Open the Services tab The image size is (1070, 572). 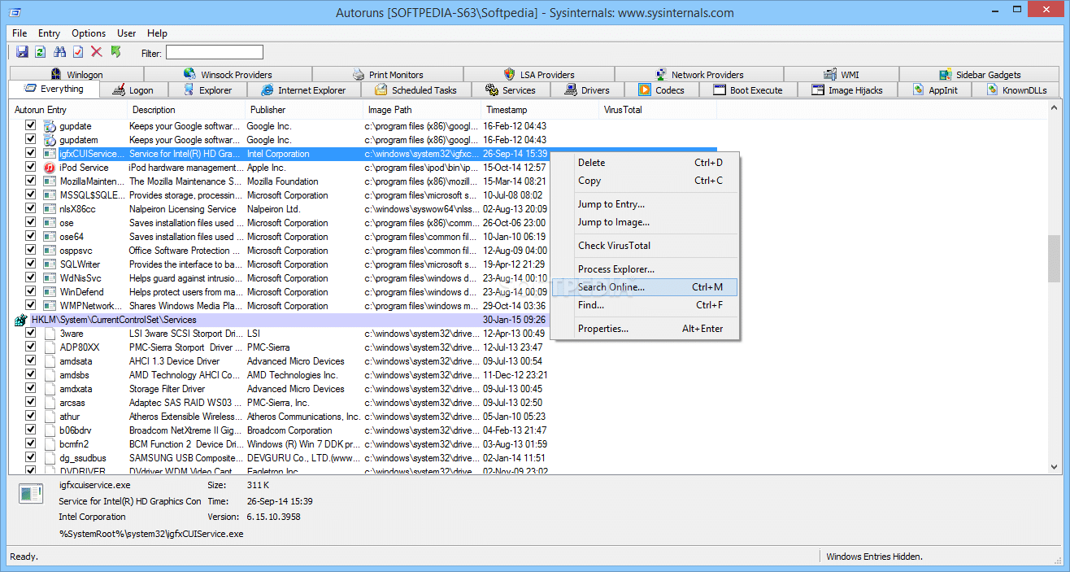511,90
